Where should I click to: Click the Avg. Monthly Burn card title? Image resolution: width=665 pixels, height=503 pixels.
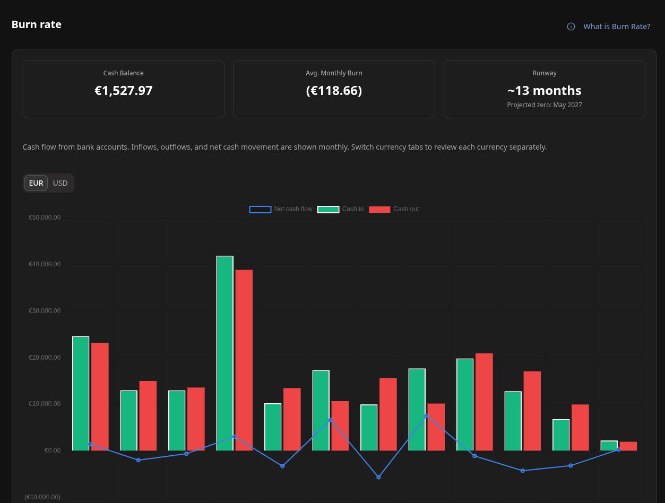[x=334, y=73]
